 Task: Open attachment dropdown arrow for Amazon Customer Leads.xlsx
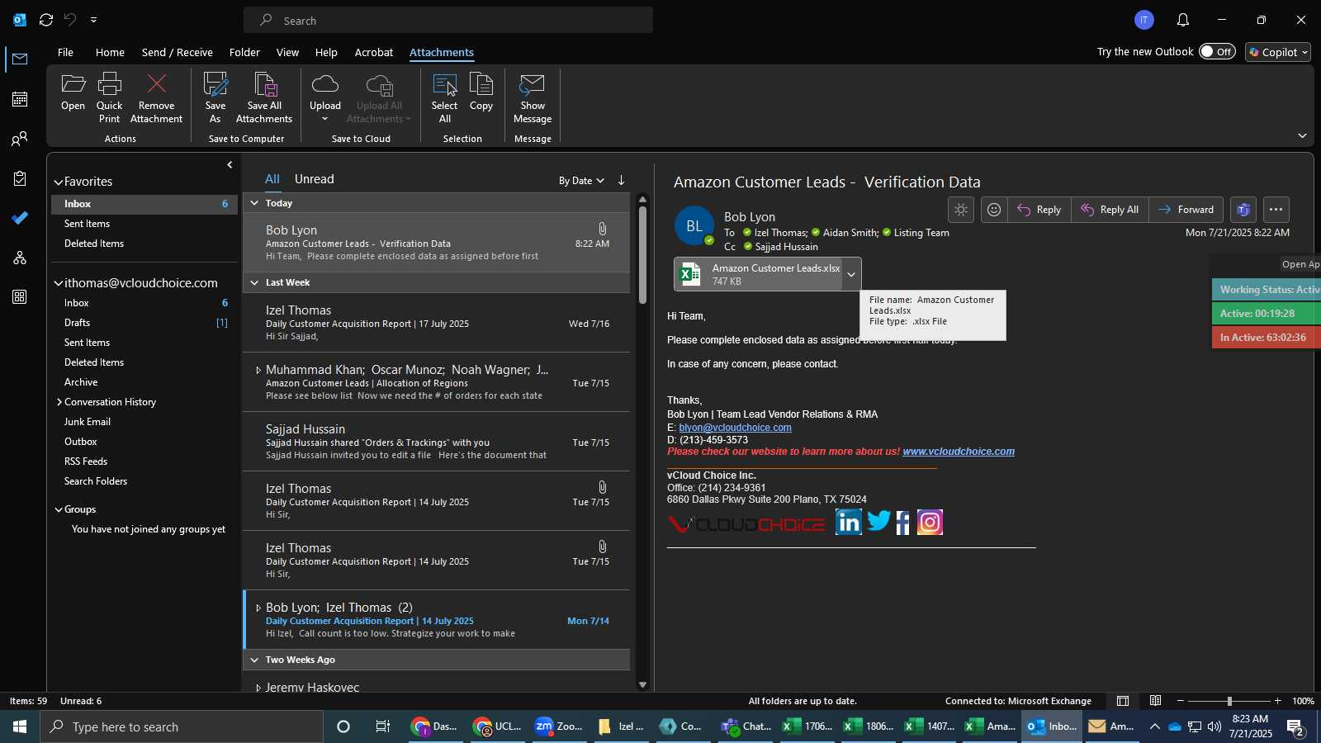[851, 274]
